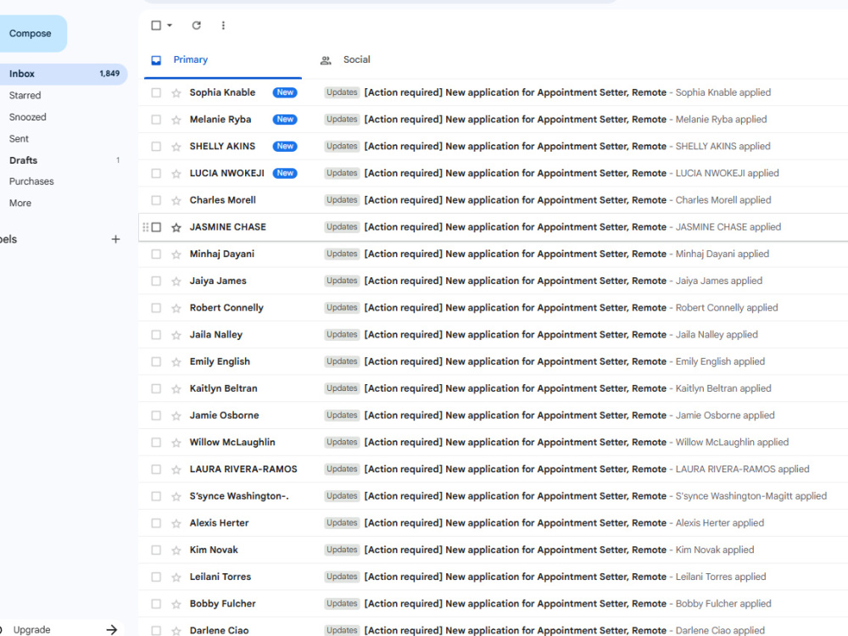The width and height of the screenshot is (848, 636).
Task: Star the Willow McLaughlin email
Action: (176, 443)
